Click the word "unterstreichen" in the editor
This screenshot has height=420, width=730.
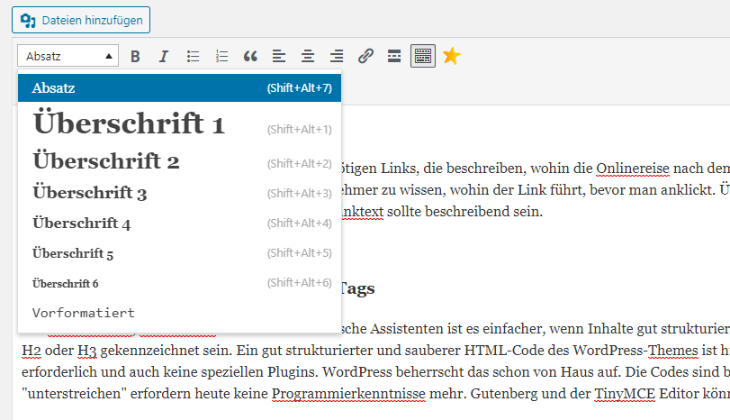pyautogui.click(x=74, y=394)
